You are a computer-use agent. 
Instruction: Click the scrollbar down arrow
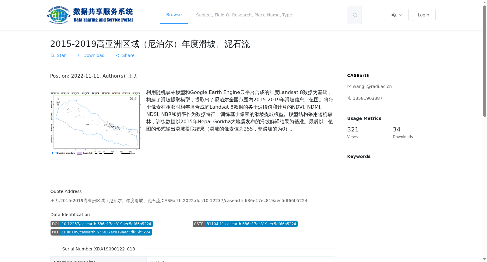coord(485,259)
